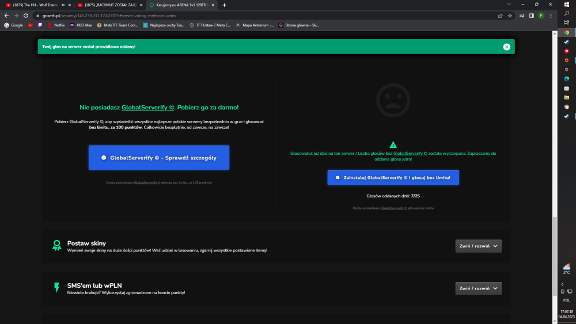Click scrollbar down arrow at page bottom
The height and width of the screenshot is (324, 576).
coord(555,322)
